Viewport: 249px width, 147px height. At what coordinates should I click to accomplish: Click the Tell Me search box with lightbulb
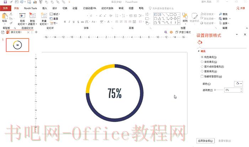coord(161,8)
